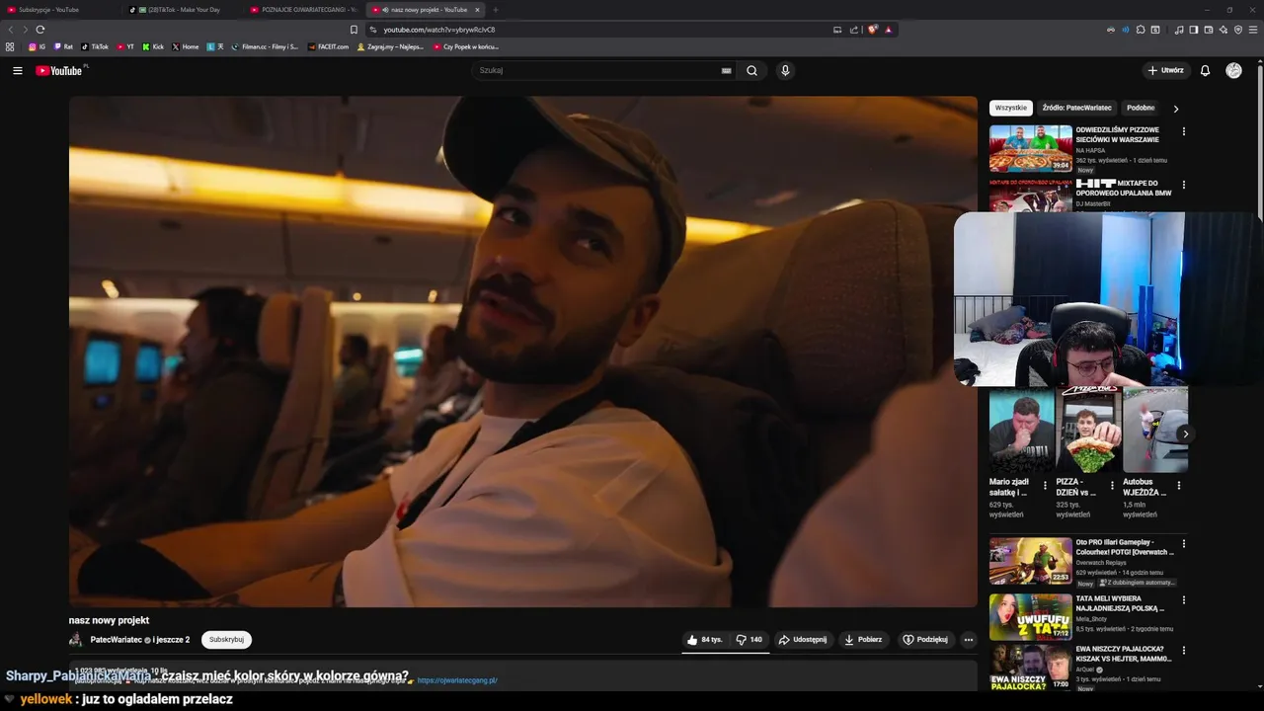Subscribe with the Subskrybuj button
1264x711 pixels.
(x=226, y=640)
